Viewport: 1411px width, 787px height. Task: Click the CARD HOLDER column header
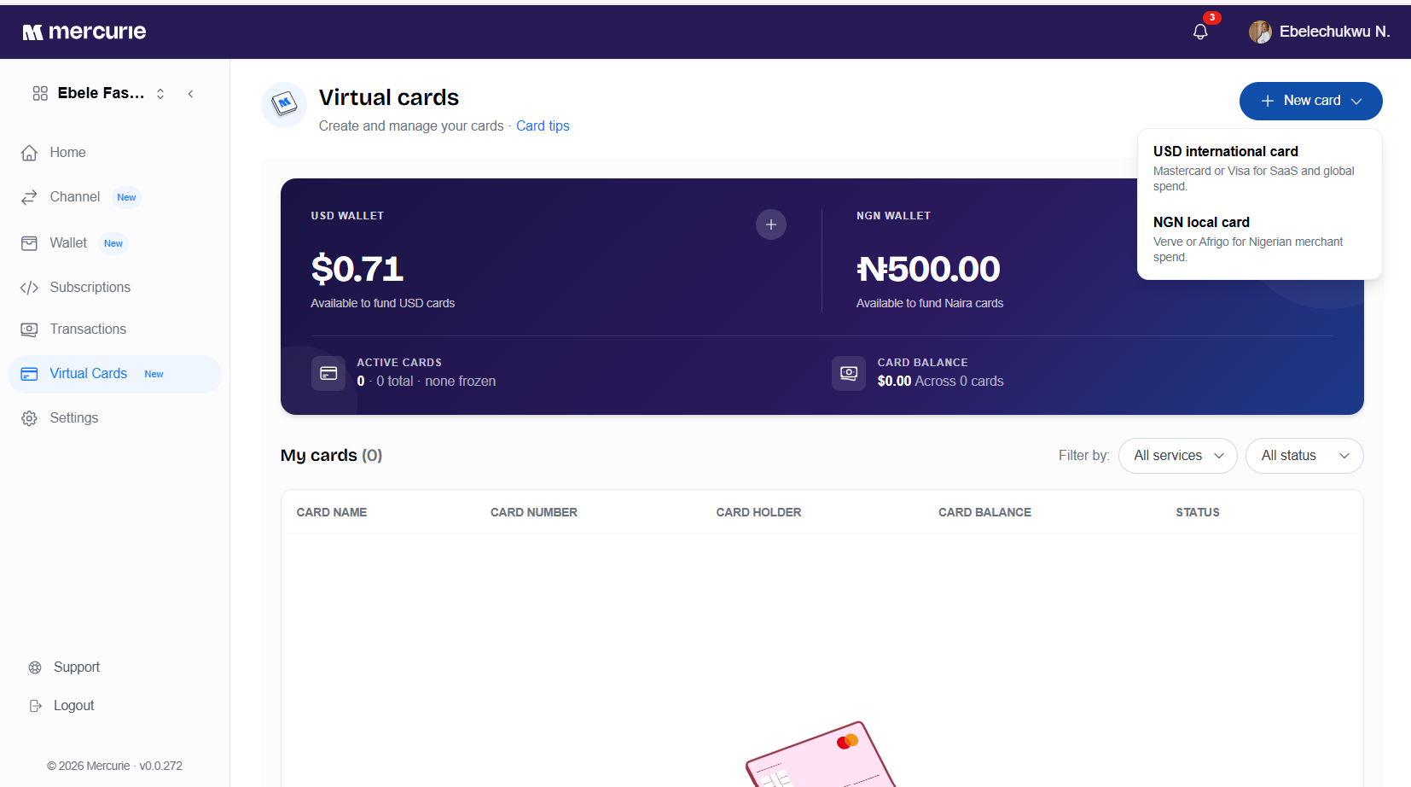coord(758,513)
